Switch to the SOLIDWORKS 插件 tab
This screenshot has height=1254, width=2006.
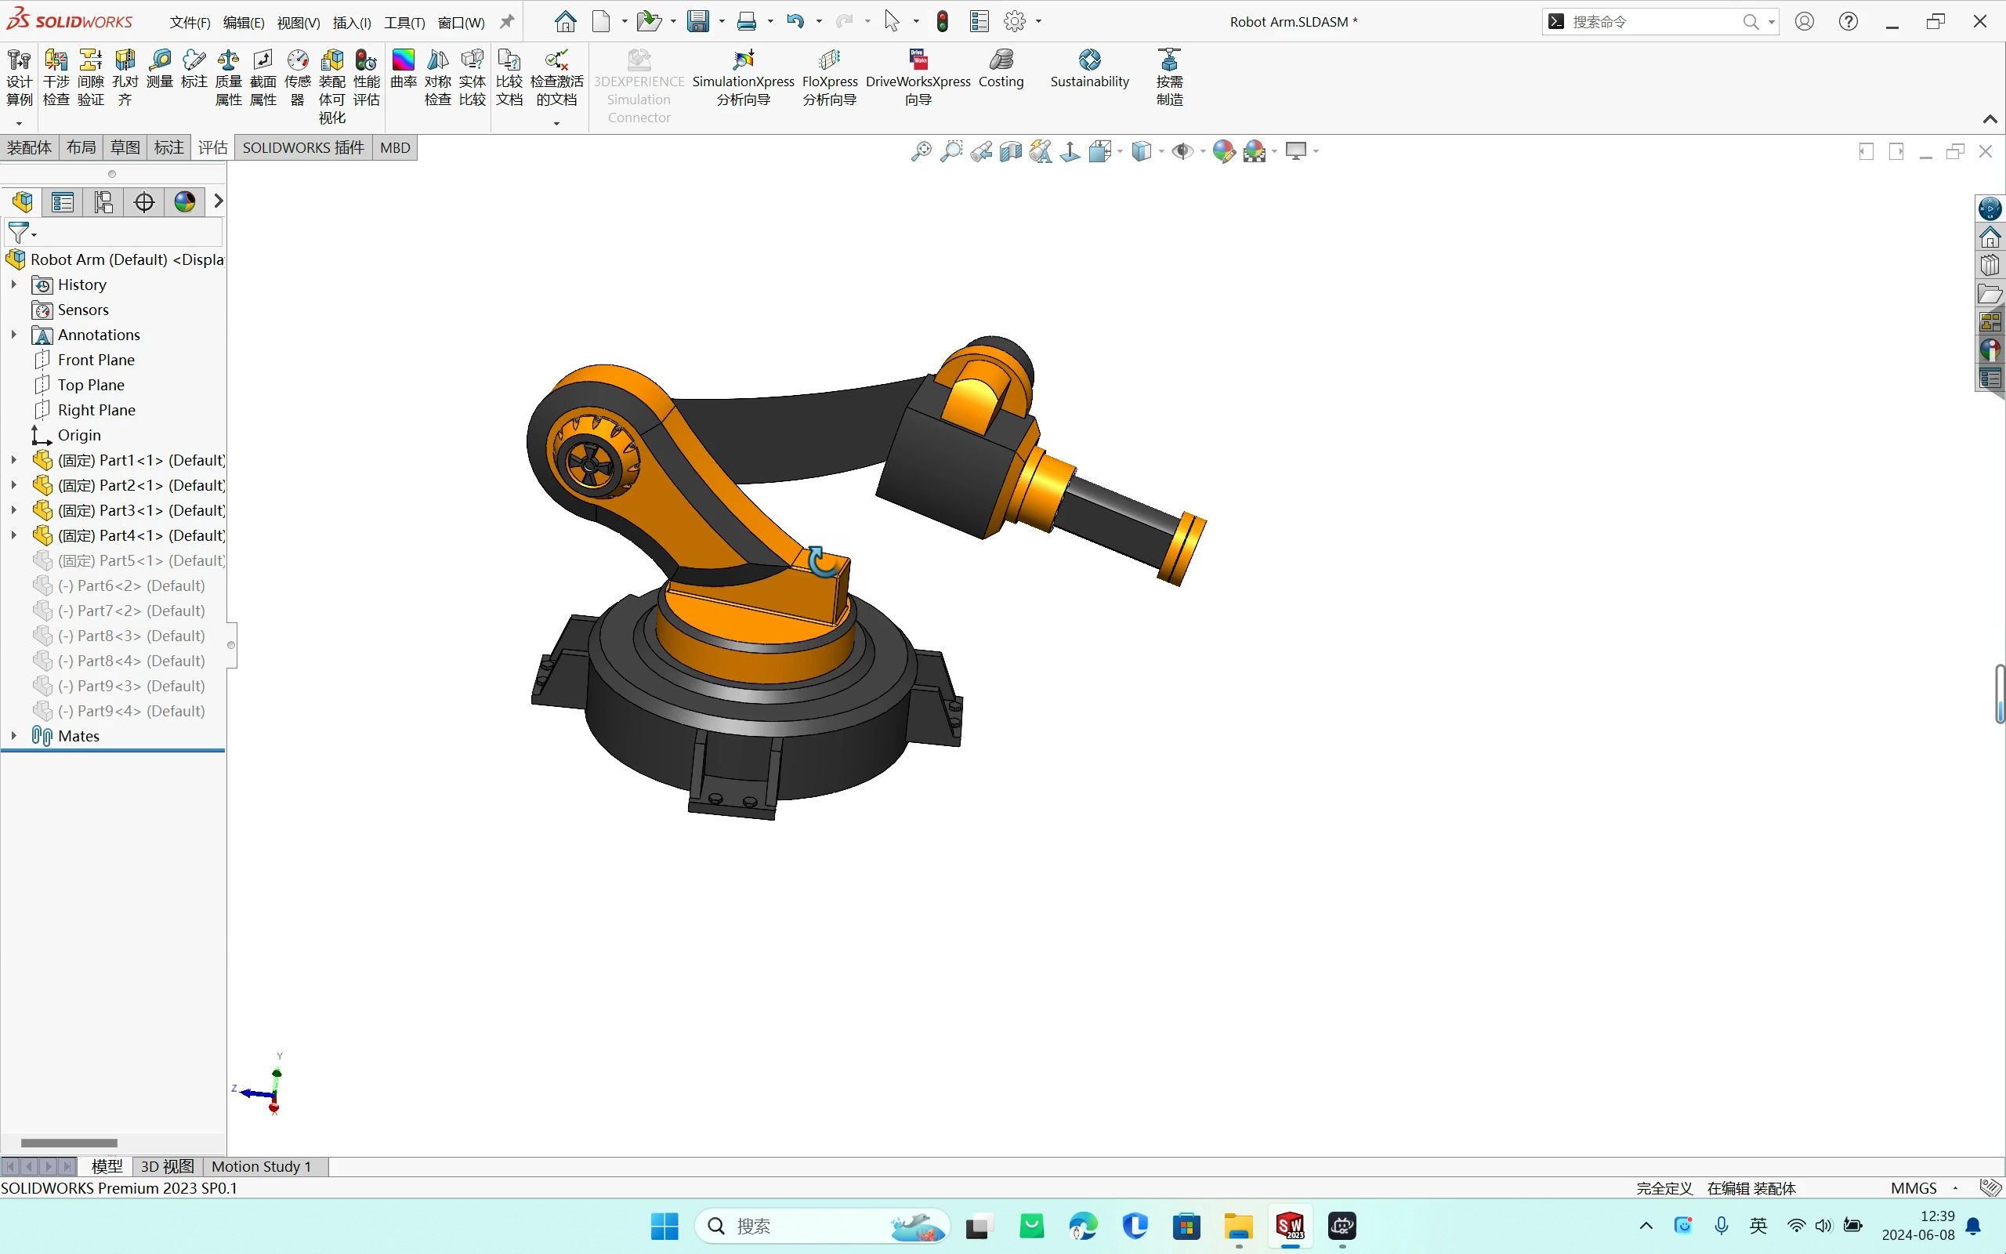[302, 147]
